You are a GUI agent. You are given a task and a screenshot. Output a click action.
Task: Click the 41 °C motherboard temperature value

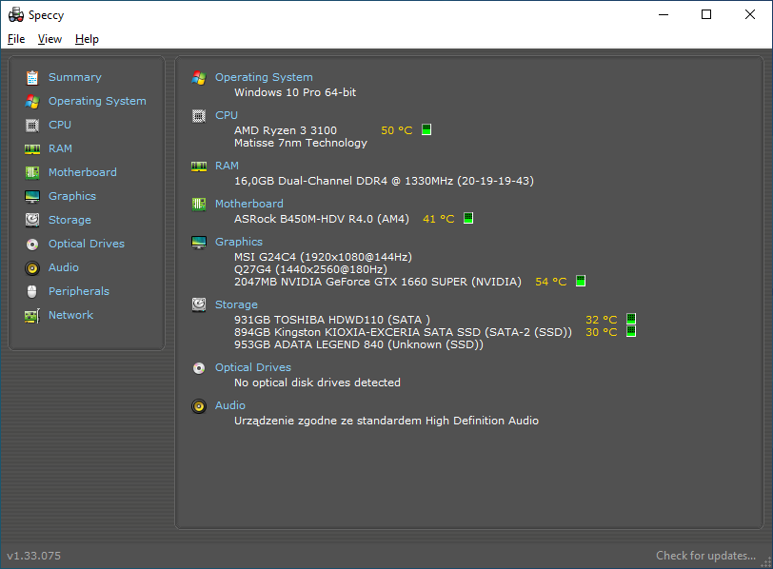(438, 219)
